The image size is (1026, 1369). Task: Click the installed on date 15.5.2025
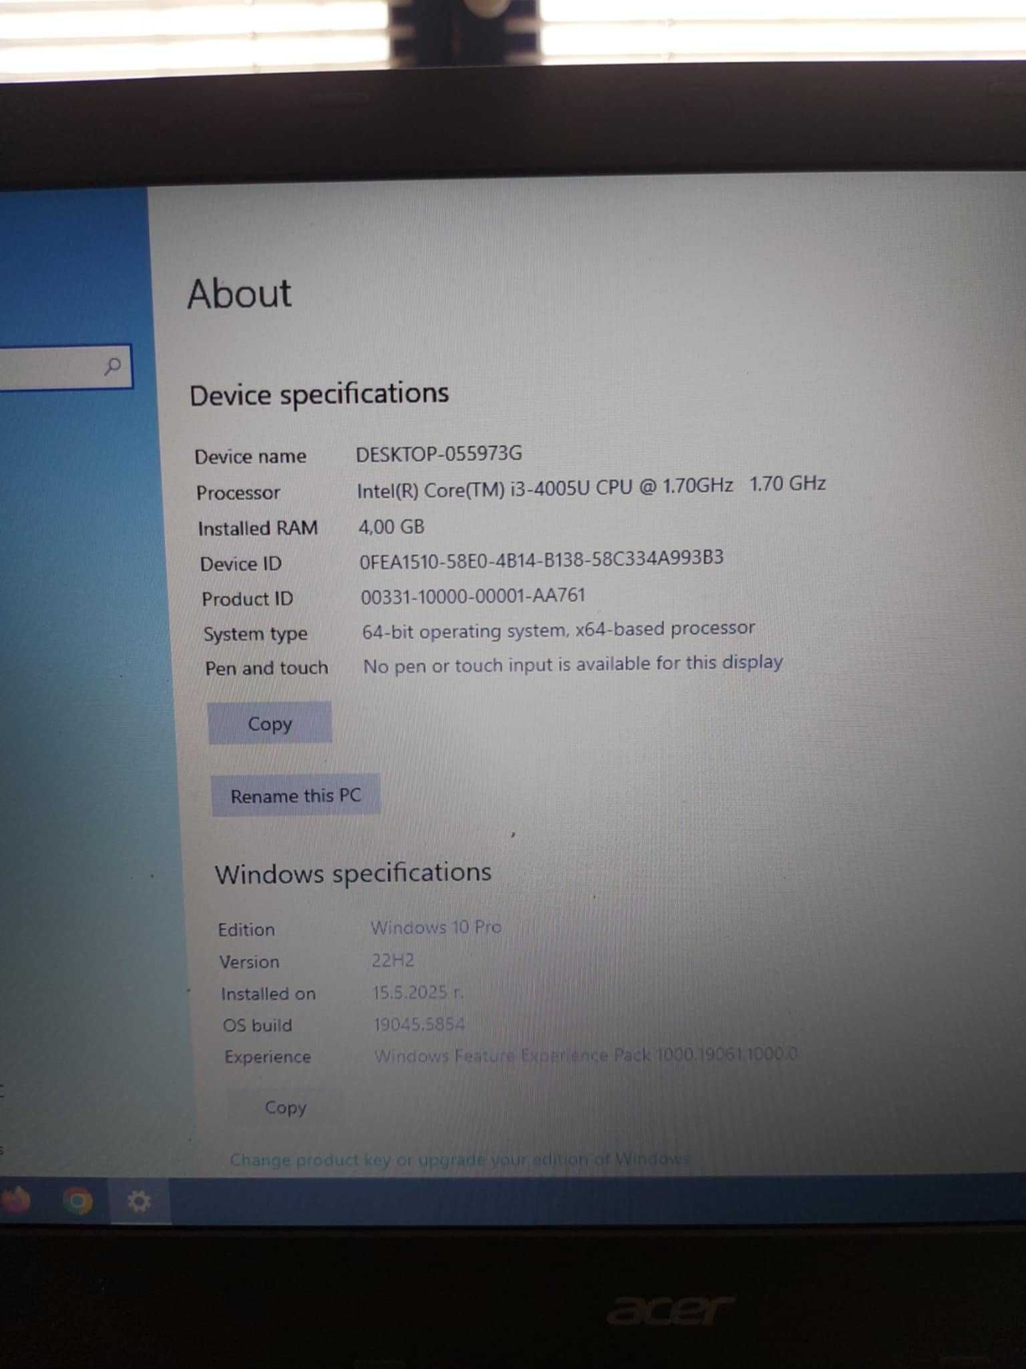[x=417, y=992]
